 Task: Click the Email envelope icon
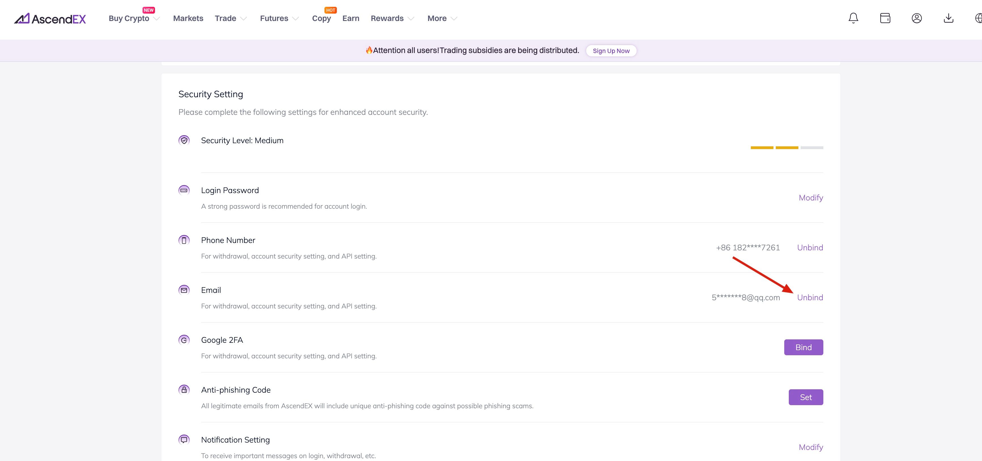click(184, 290)
